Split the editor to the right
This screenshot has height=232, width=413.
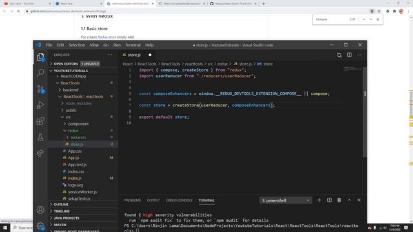coord(349,55)
